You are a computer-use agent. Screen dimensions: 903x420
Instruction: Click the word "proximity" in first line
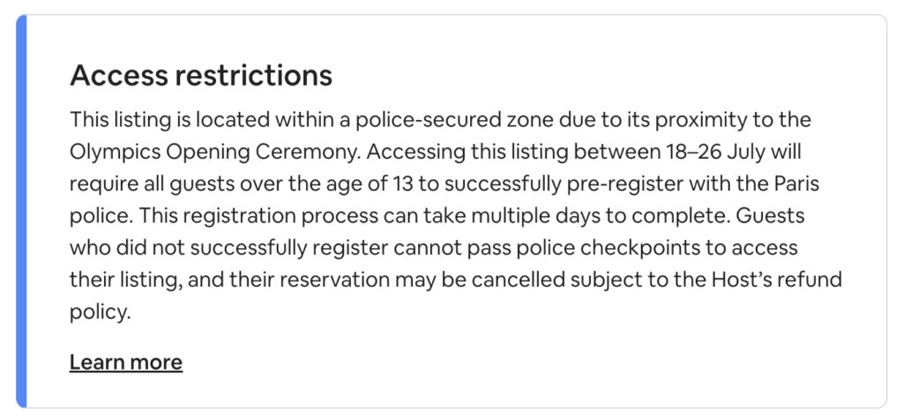coord(704,120)
